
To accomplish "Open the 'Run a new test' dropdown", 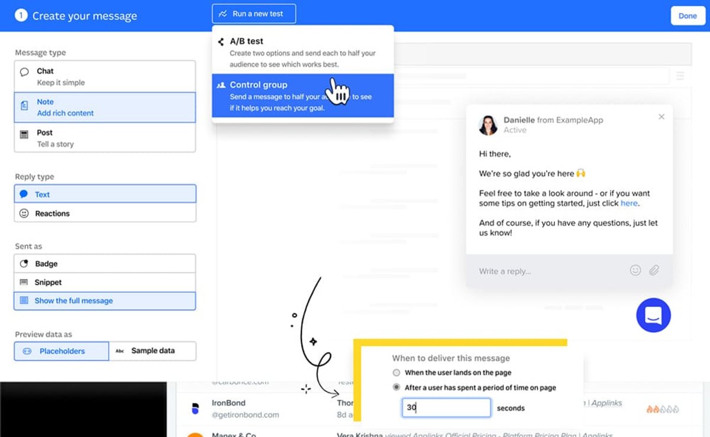I will click(254, 14).
